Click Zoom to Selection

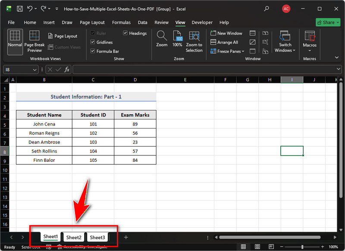pos(194,42)
